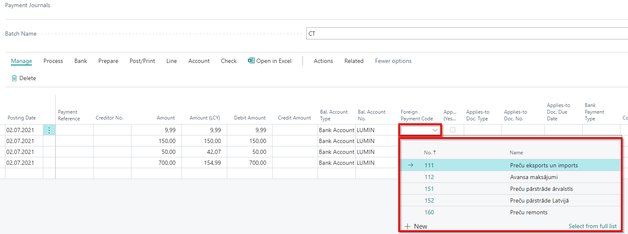The height and width of the screenshot is (234, 628).
Task: Select code 112 Avansa maksājumi
Action: pyautogui.click(x=510, y=177)
